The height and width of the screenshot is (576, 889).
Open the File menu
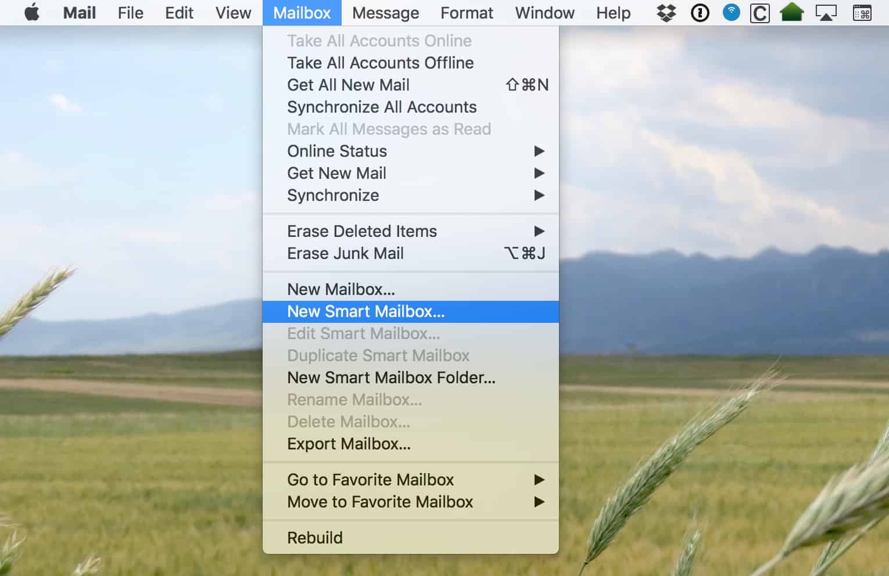pyautogui.click(x=131, y=13)
